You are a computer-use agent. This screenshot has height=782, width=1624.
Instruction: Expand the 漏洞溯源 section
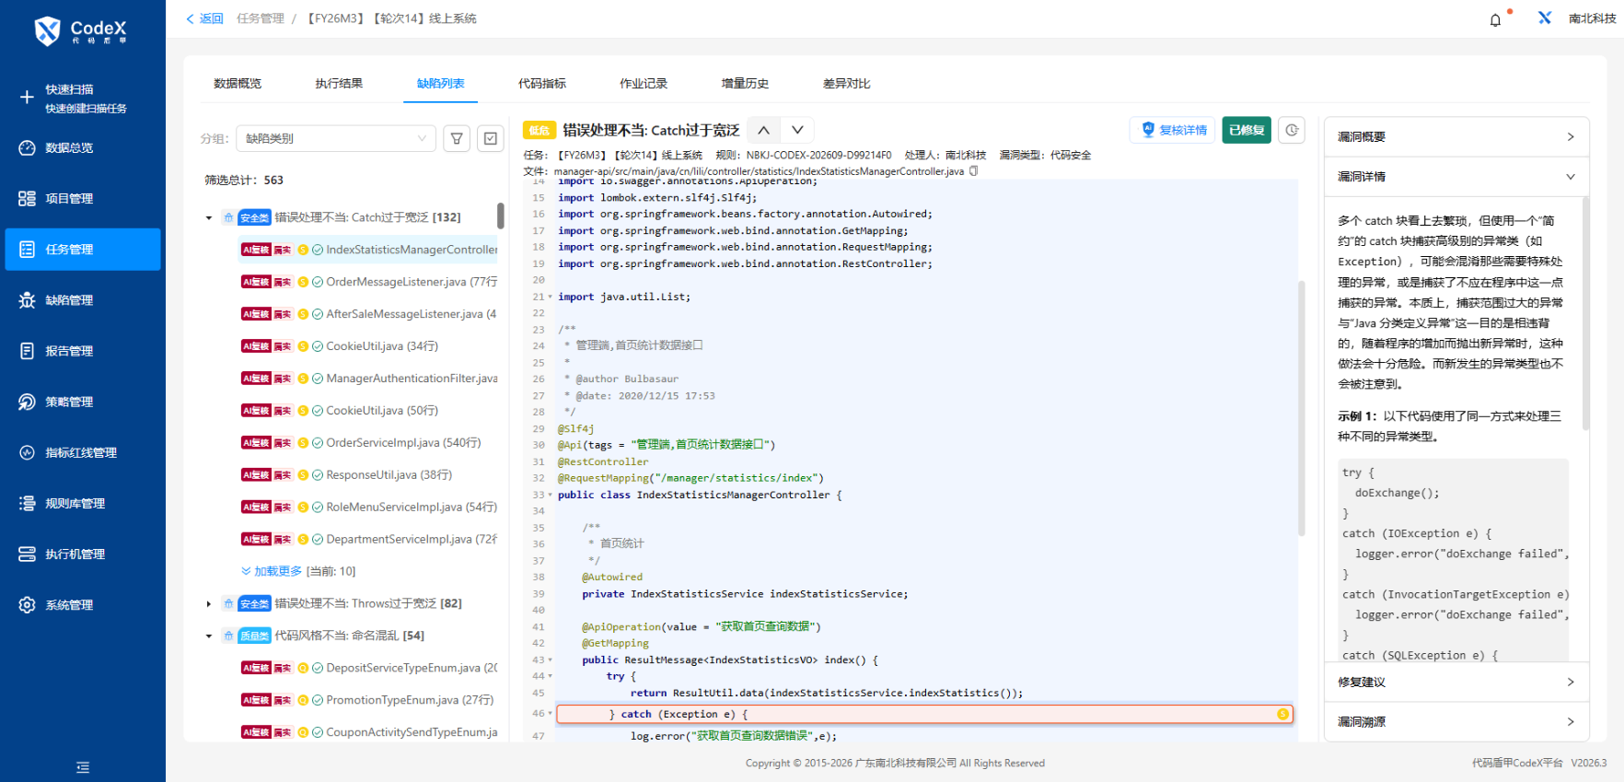pos(1456,722)
